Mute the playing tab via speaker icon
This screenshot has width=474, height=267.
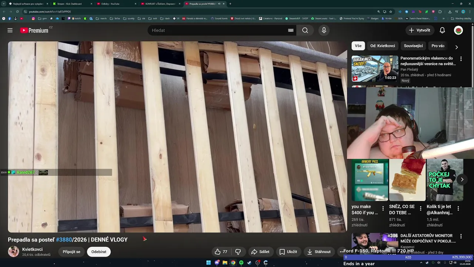[x=219, y=4]
